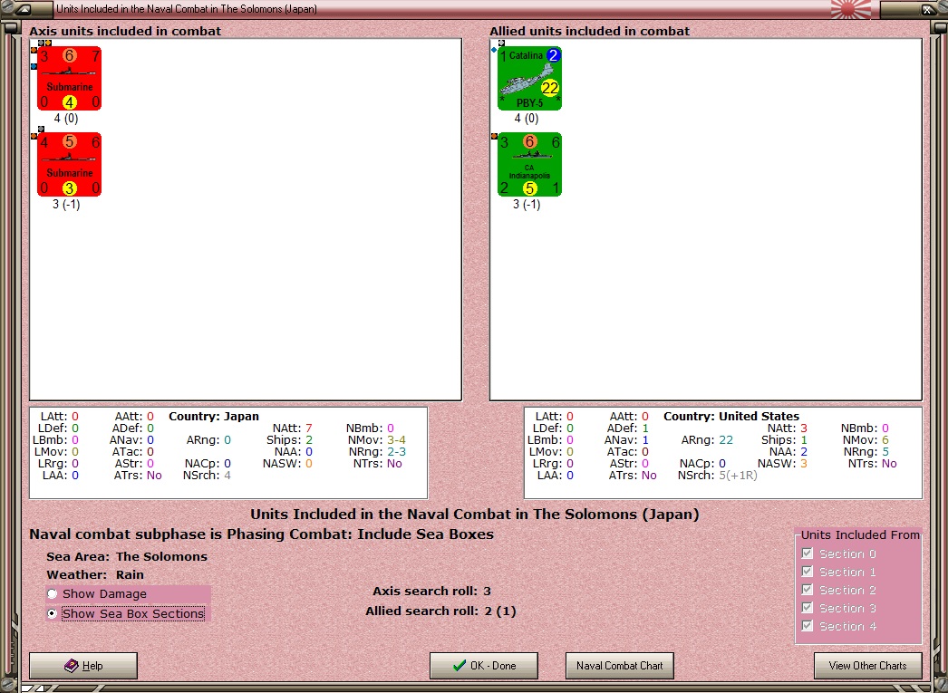This screenshot has height=693, width=948.
Task: Click the "NMov: 3-4" value
Action: [375, 440]
